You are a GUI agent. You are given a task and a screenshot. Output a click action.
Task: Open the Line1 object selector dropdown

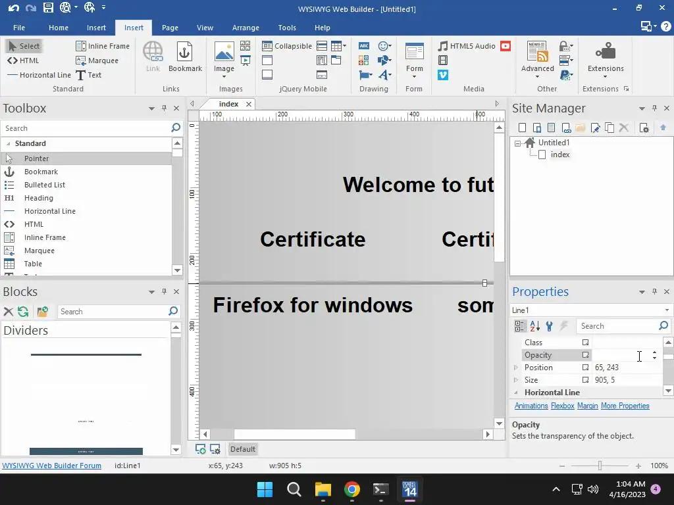667,310
